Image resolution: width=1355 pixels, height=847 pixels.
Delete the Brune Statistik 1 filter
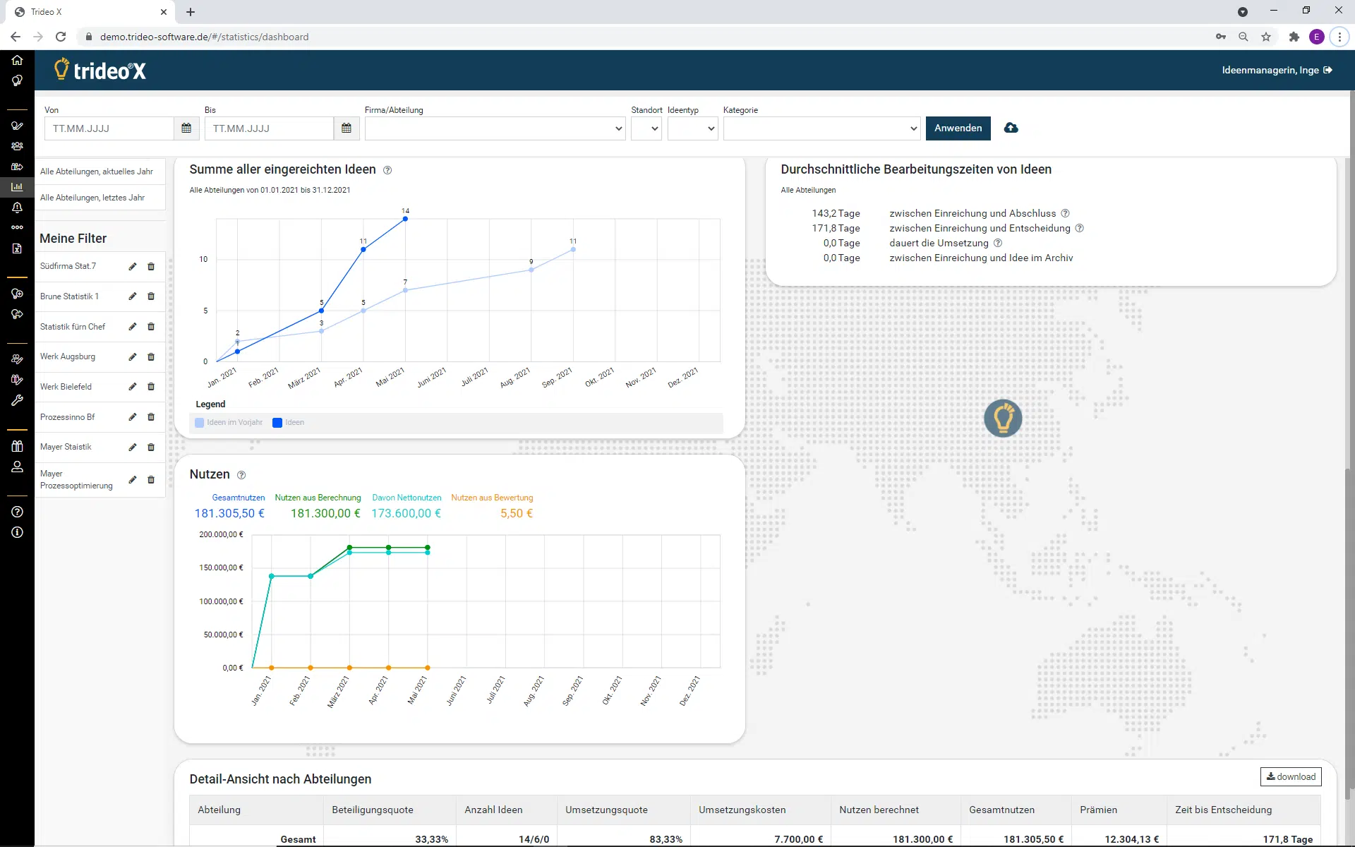coord(150,296)
